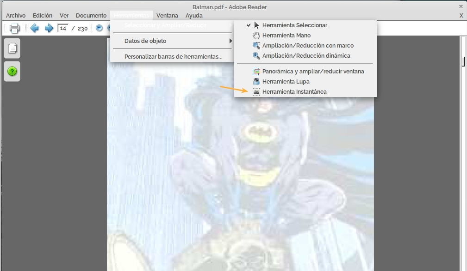Zoom out with the minus icon
Screen dimensions: 467x271
99,28
